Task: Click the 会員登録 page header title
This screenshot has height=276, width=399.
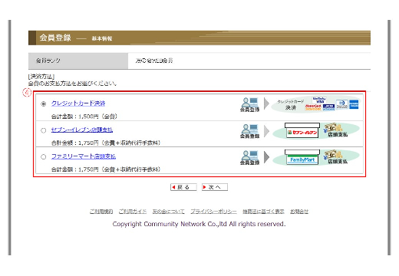Action: pyautogui.click(x=55, y=38)
